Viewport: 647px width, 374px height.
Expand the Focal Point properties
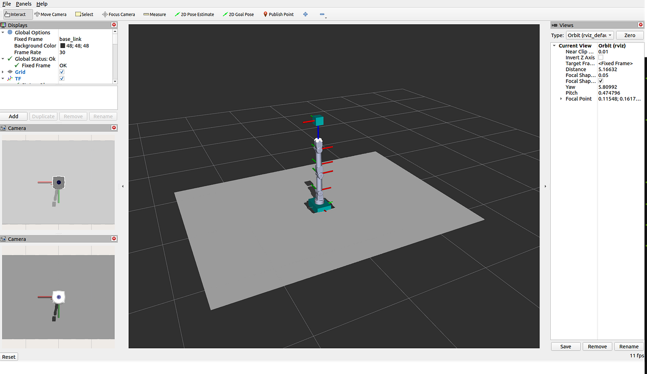click(x=561, y=98)
